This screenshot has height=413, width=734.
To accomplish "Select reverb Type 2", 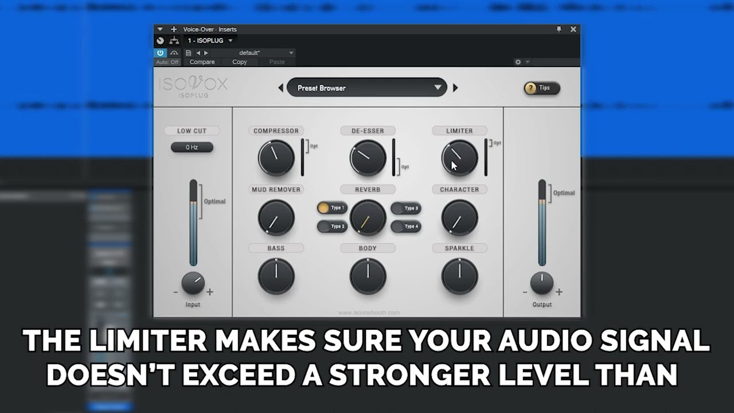I will click(332, 227).
